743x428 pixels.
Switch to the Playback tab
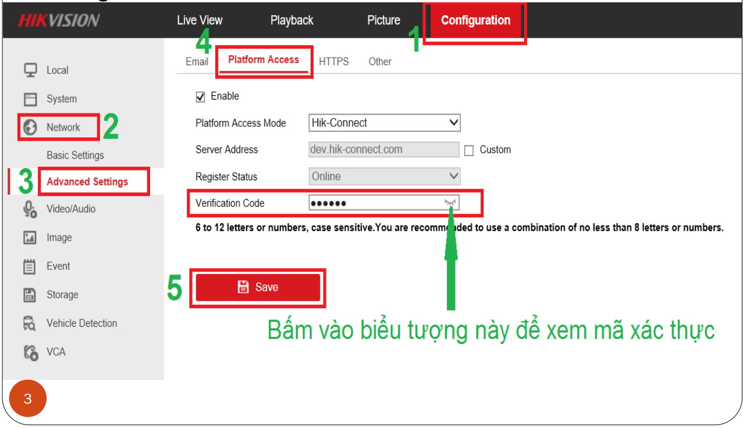pos(291,20)
